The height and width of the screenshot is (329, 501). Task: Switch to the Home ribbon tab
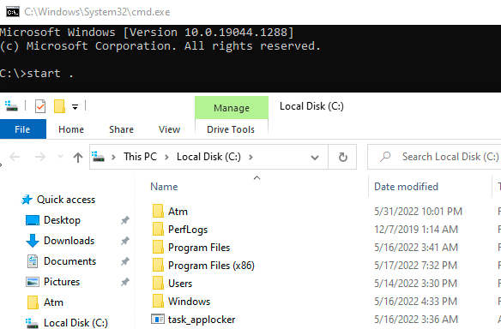click(x=71, y=129)
